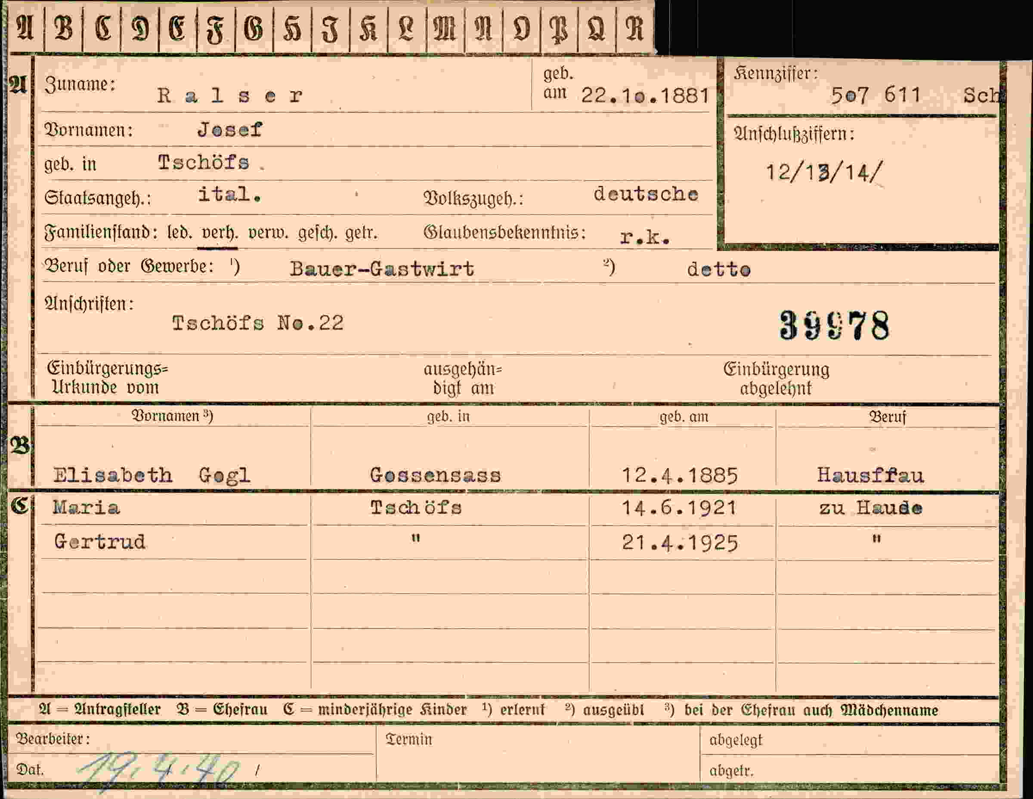Select the birth date 22.10.1881

(x=646, y=96)
